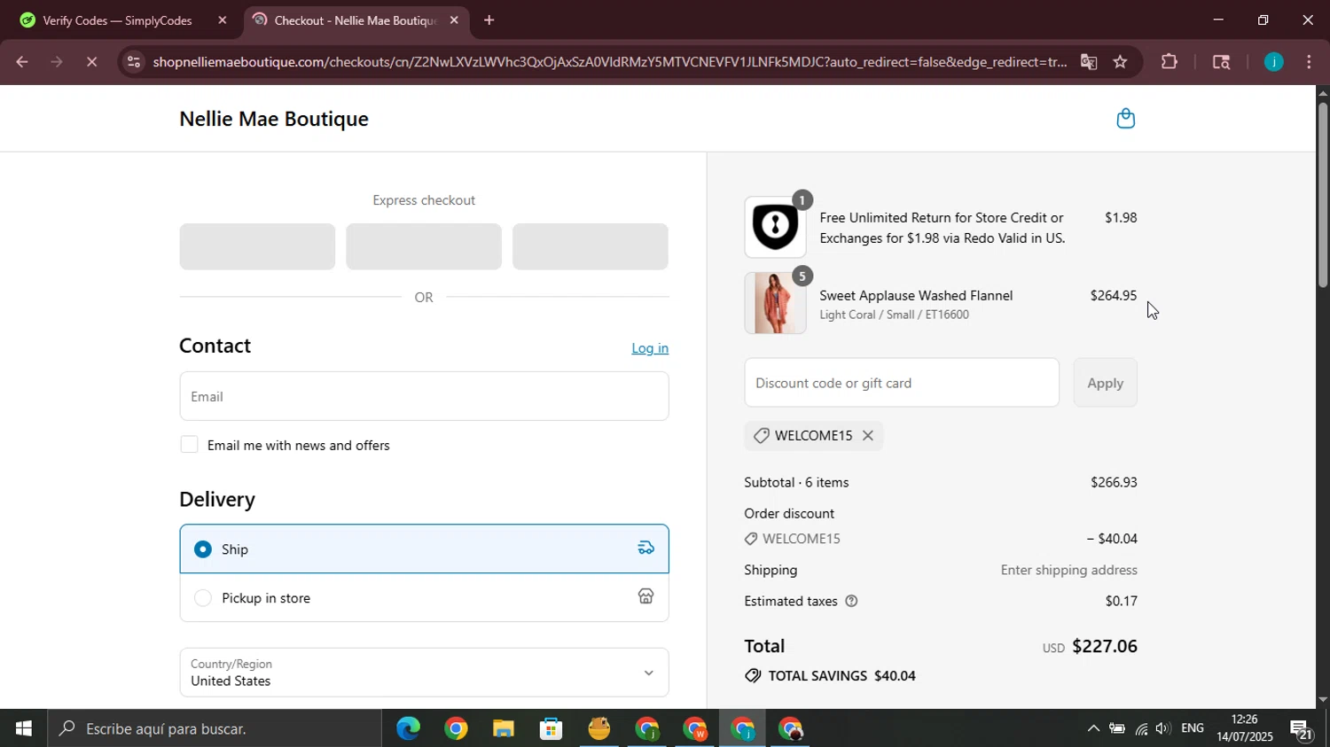Click the Redo returns lock thumbnail
The width and height of the screenshot is (1330, 747).
click(775, 227)
